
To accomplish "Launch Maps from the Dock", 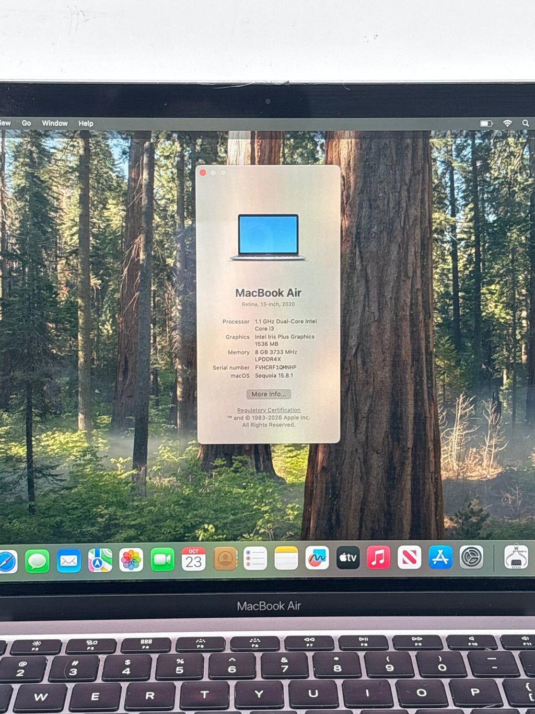I will (x=100, y=560).
